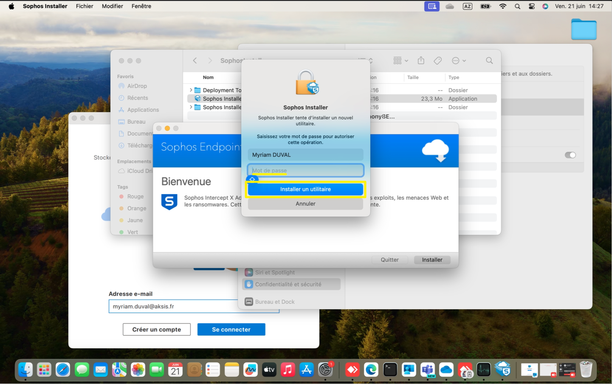This screenshot has height=384, width=612.
Task: Click the Myriam DUVAL username field
Action: 305,155
